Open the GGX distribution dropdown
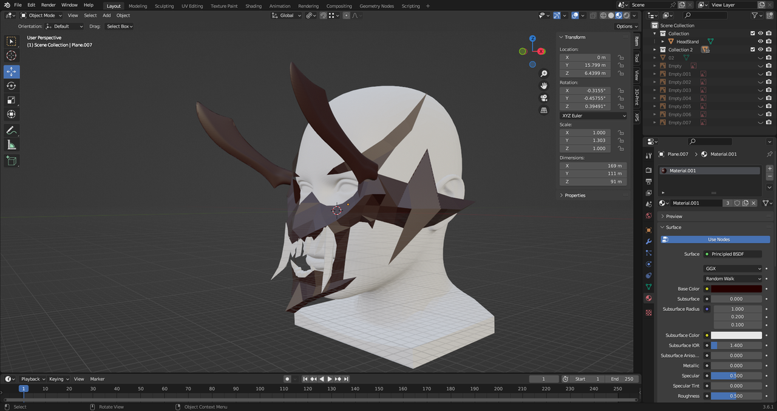 733,268
